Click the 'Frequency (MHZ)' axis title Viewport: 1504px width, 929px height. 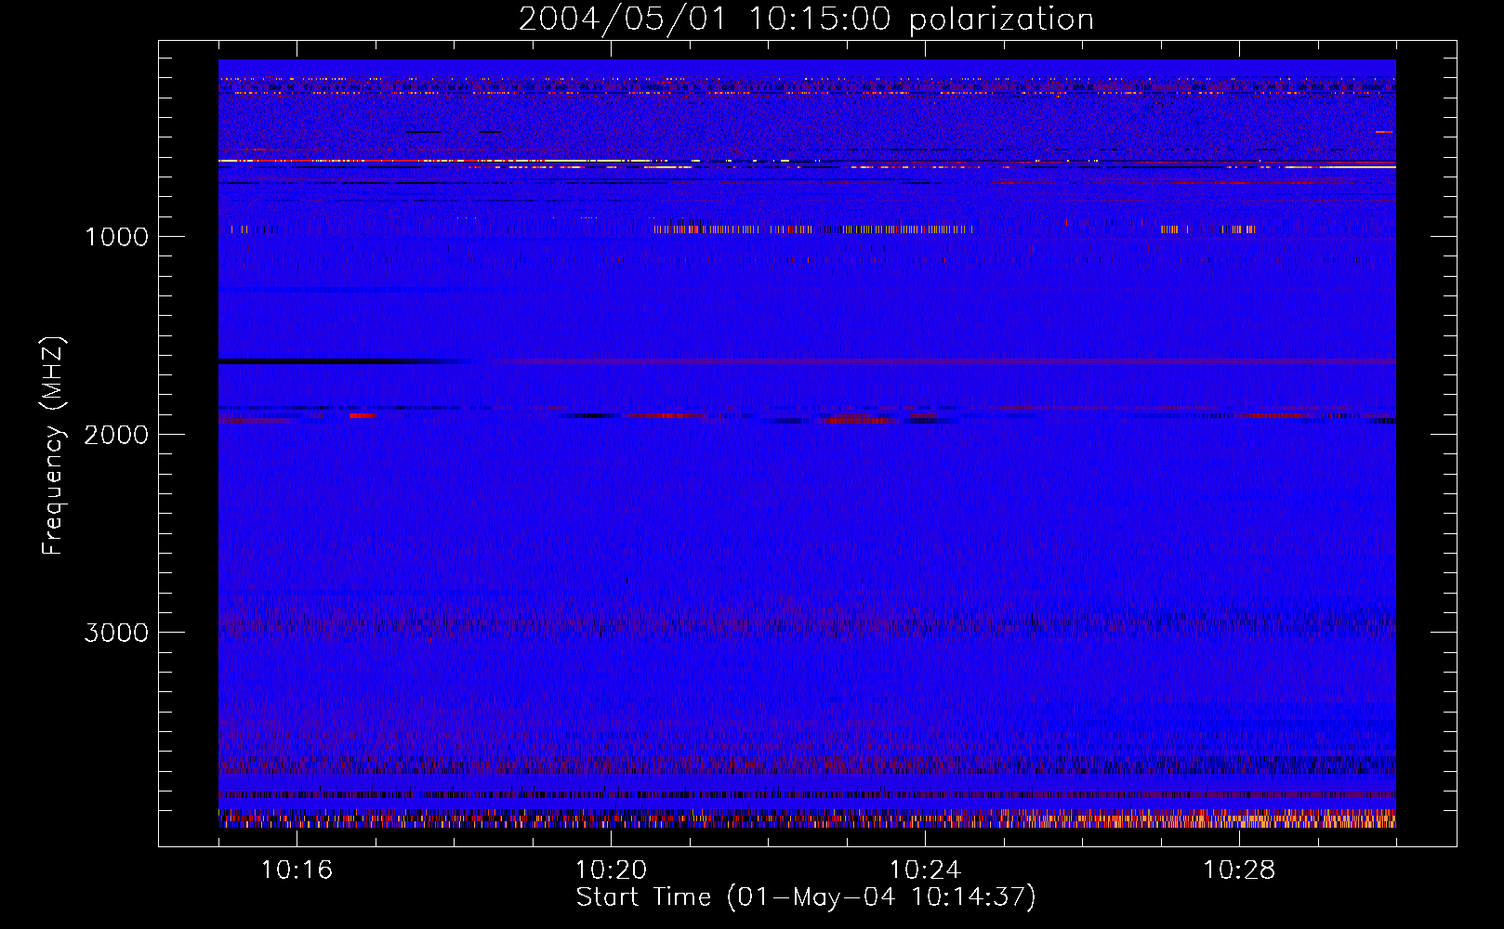(x=53, y=446)
